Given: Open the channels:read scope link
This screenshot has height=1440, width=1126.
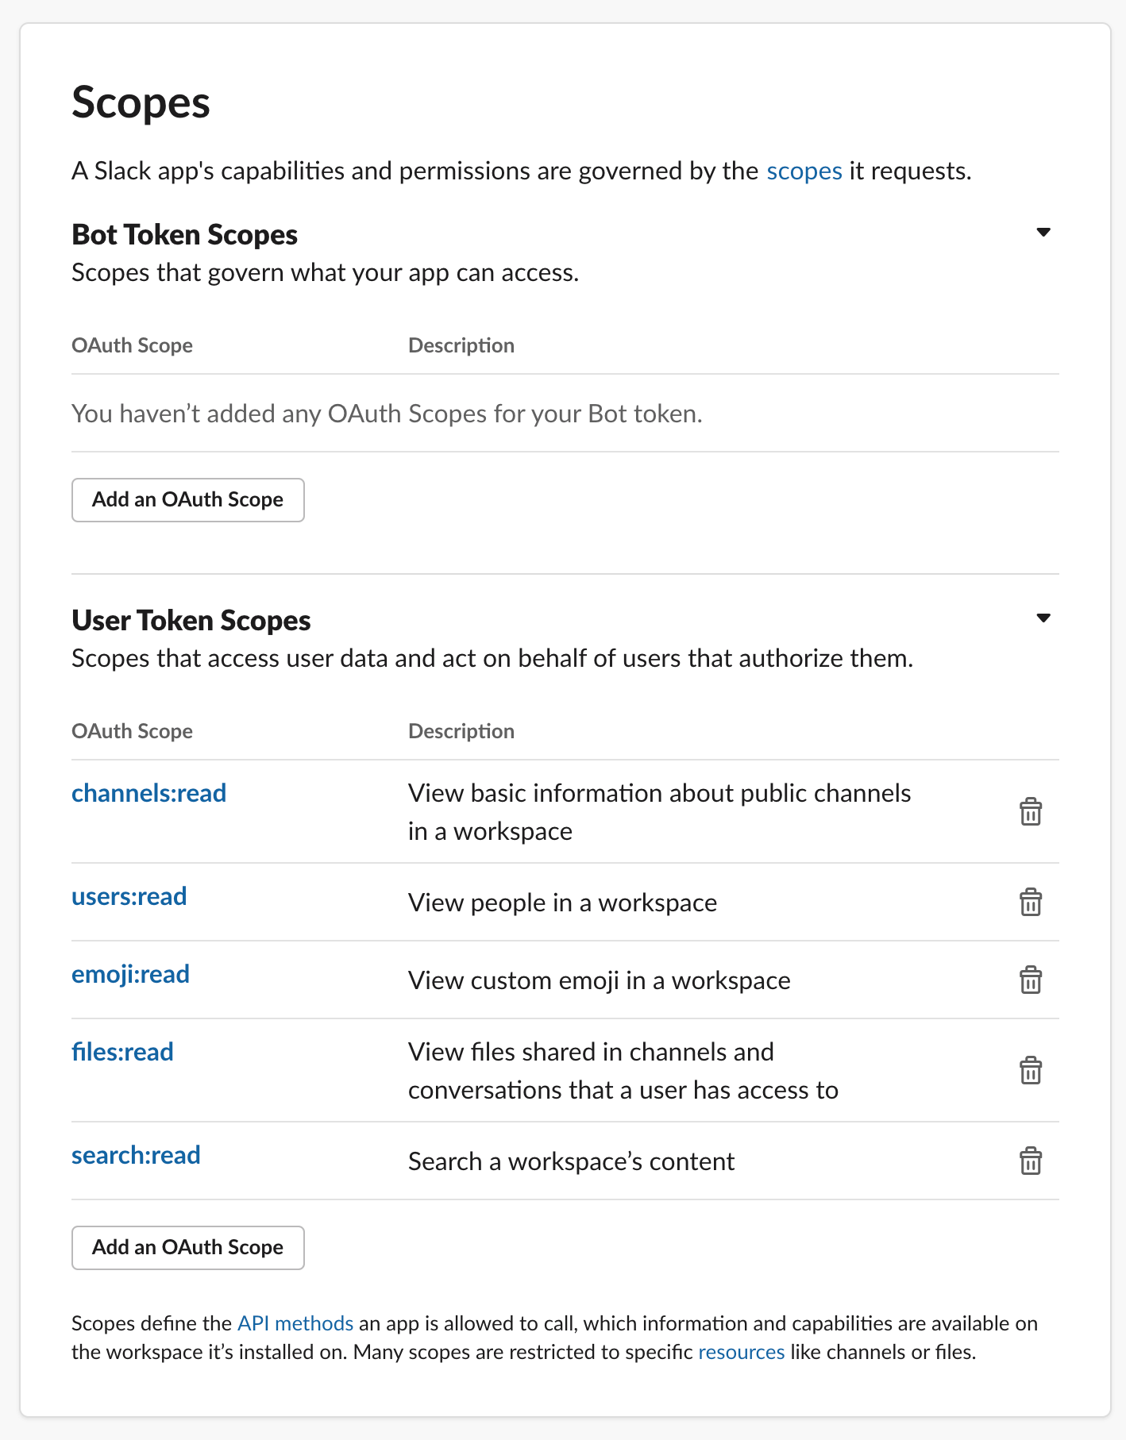Looking at the screenshot, I should click(149, 793).
